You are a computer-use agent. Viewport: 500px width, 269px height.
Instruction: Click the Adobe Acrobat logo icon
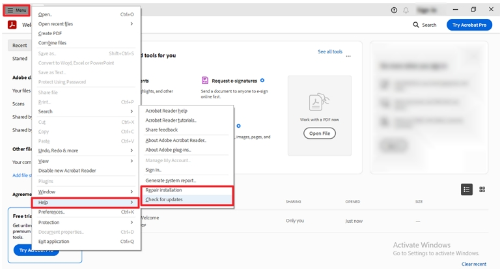coord(12,25)
